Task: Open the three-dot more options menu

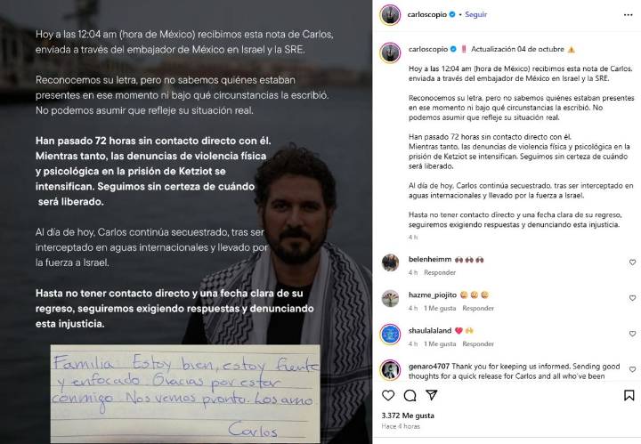Action: tap(629, 15)
